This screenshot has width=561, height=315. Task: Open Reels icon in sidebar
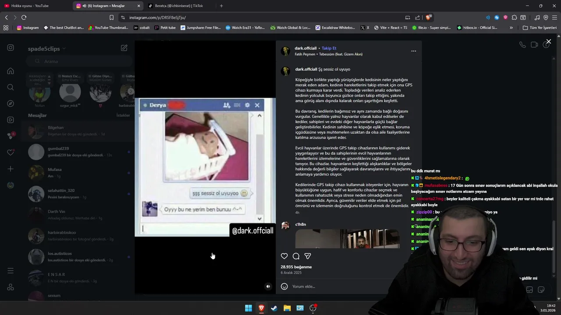tap(11, 120)
